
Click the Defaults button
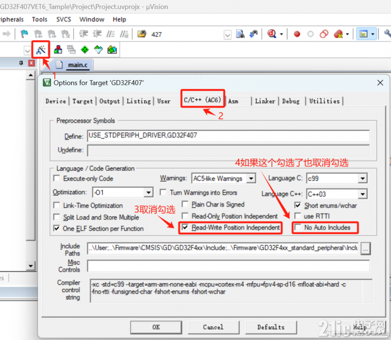click(271, 327)
